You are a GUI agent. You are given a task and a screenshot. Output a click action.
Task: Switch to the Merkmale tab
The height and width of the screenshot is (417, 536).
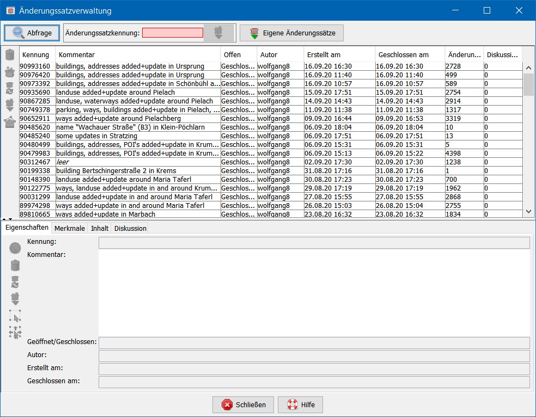click(69, 228)
